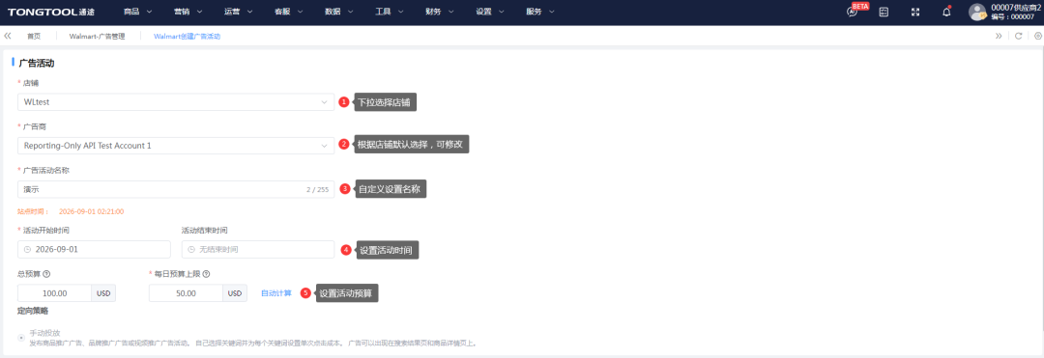Switch to the 首页 tab
The height and width of the screenshot is (358, 1044).
(33, 37)
